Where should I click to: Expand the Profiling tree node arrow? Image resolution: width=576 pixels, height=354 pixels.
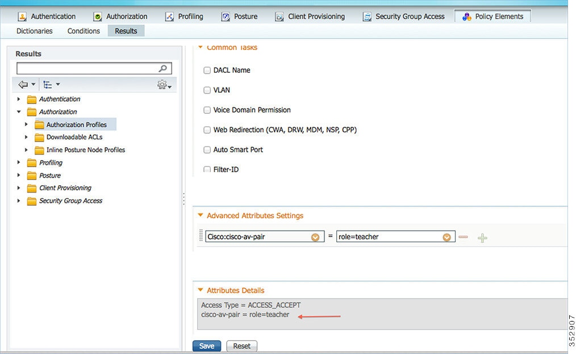pos(19,162)
